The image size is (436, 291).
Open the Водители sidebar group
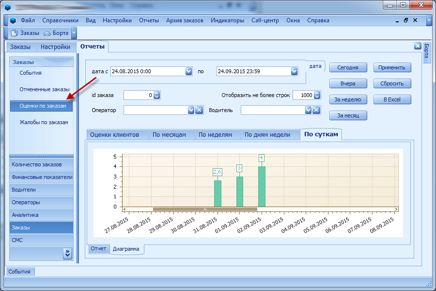42,190
